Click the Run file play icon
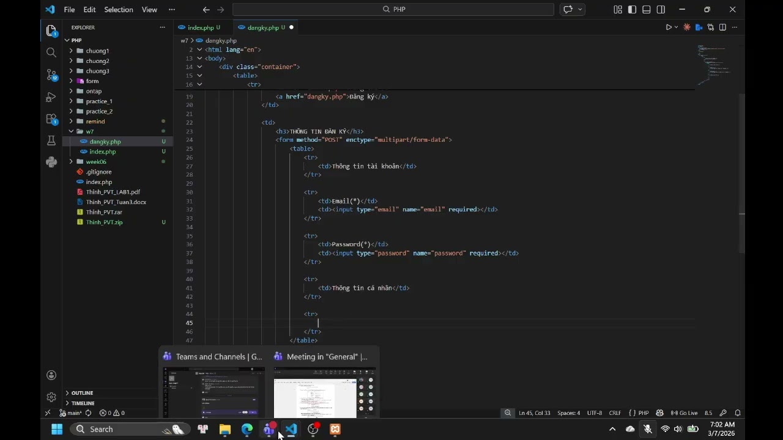Image resolution: width=783 pixels, height=440 pixels. pyautogui.click(x=668, y=28)
